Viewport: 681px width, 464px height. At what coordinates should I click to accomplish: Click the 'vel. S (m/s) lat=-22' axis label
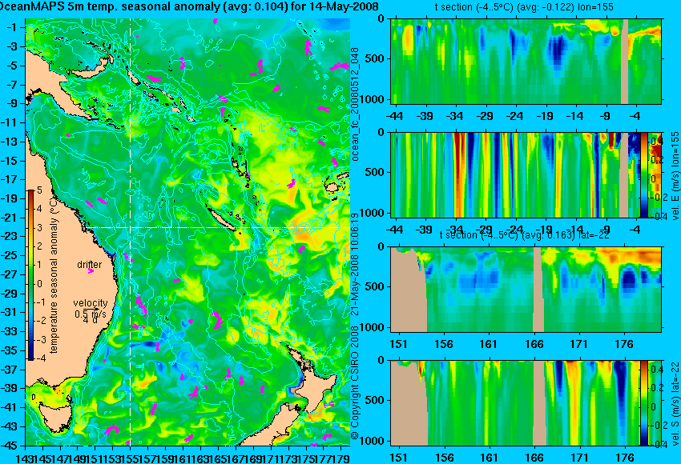pos(674,403)
